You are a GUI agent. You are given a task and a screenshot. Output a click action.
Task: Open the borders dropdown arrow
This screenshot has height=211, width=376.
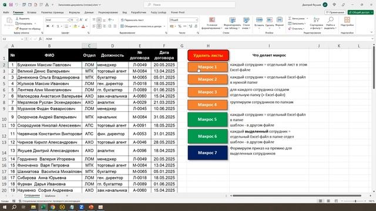point(70,26)
